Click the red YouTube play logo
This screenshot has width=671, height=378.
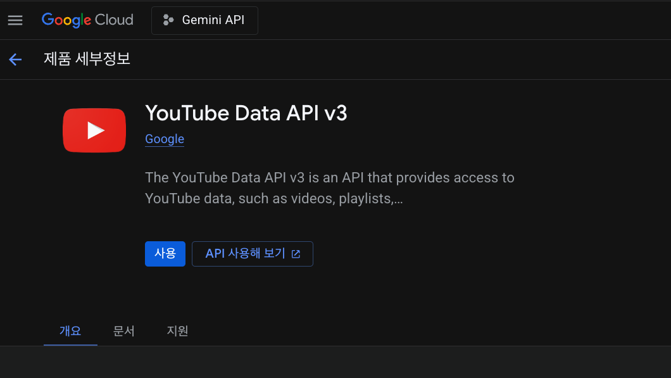(94, 130)
